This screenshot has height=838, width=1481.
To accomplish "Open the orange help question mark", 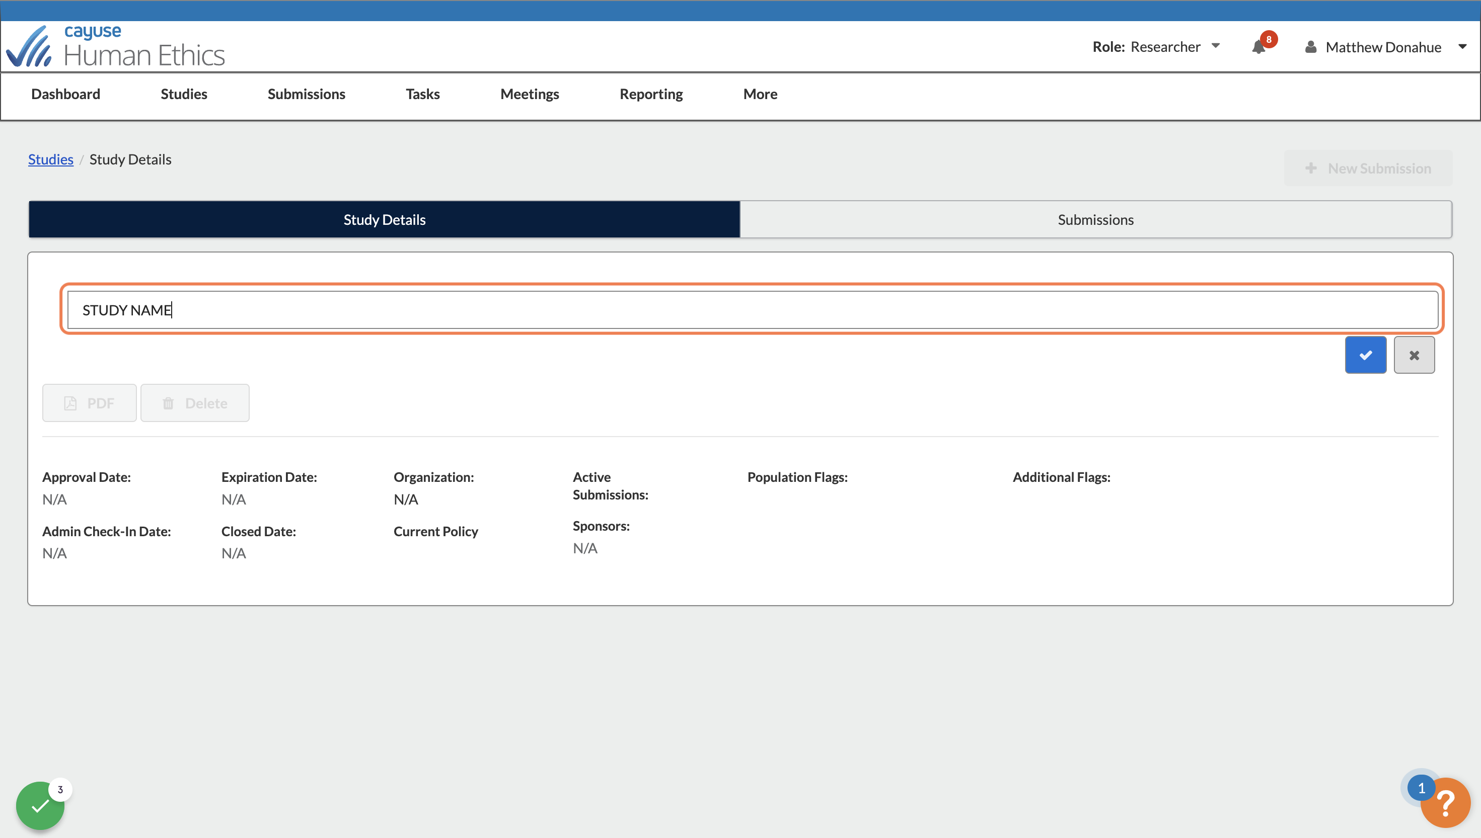I will pos(1445,802).
